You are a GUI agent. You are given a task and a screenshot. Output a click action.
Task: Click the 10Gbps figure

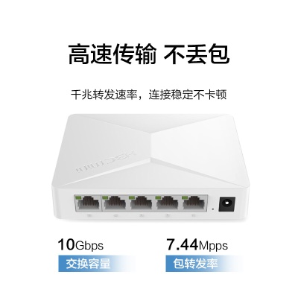pos(80,244)
